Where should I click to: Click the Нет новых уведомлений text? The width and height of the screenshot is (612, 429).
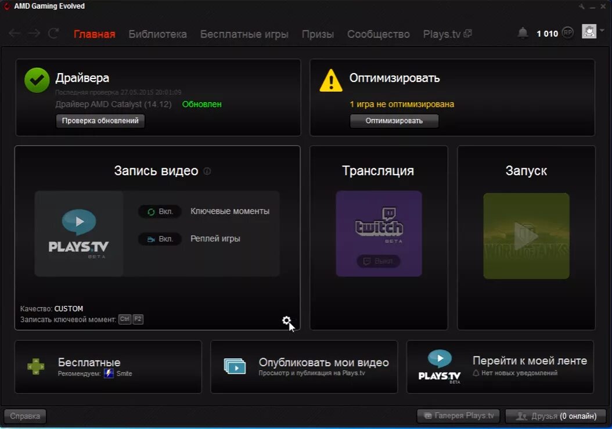pos(519,373)
